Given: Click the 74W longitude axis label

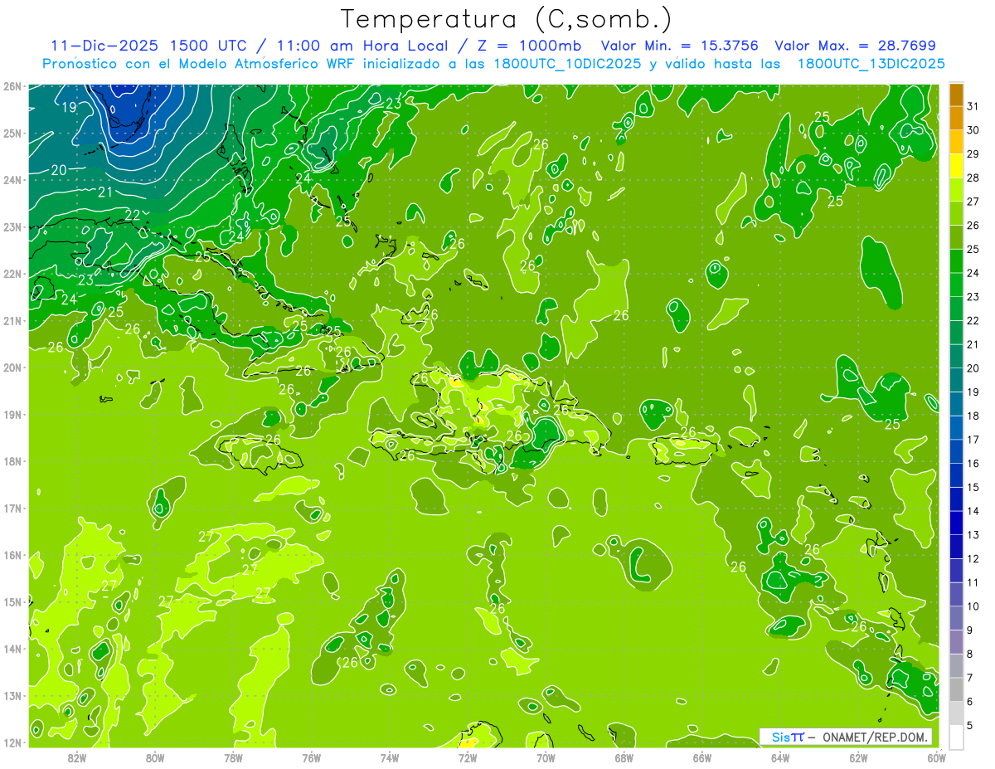Looking at the screenshot, I should [390, 758].
